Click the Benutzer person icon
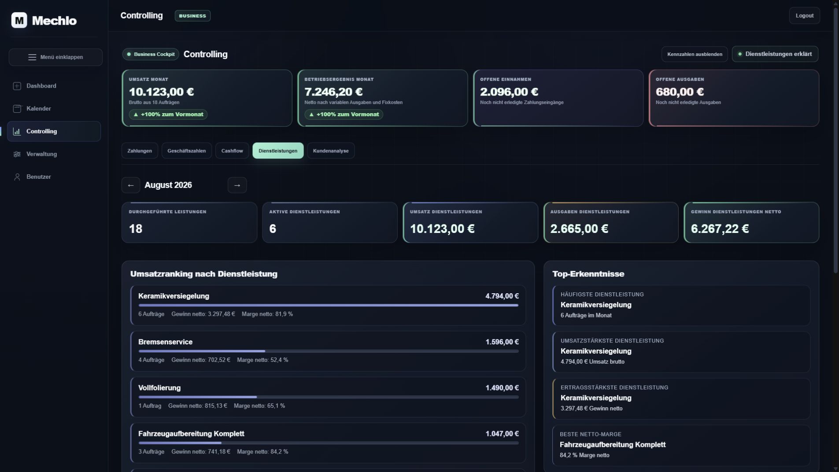 coord(17,177)
